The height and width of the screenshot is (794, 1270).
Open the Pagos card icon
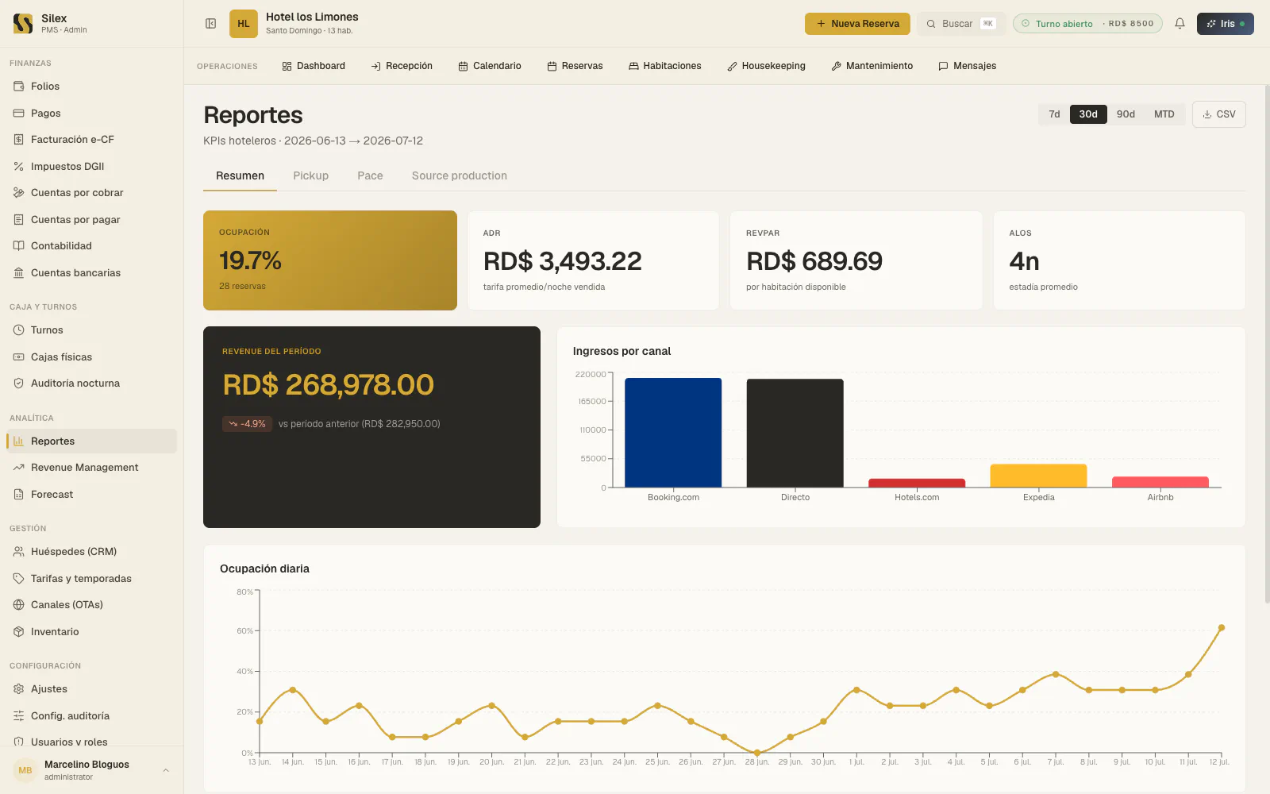(18, 114)
